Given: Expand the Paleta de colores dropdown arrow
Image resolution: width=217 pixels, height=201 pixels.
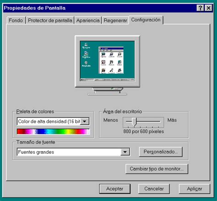Looking at the screenshot, I should coord(85,121).
